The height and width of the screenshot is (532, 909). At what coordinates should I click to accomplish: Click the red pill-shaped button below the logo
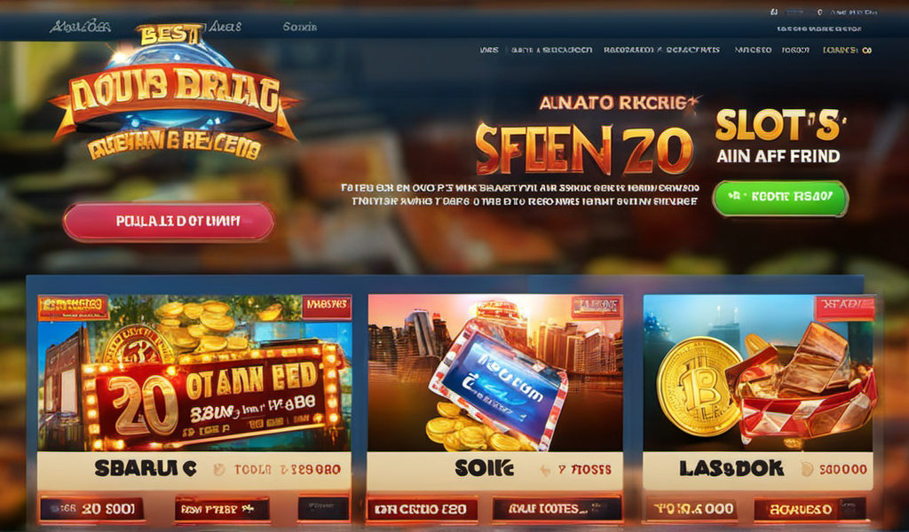169,221
